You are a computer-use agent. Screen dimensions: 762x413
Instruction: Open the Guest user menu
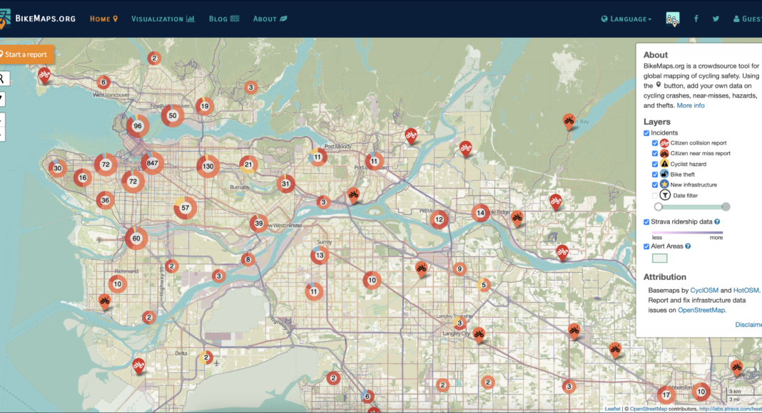coord(748,19)
